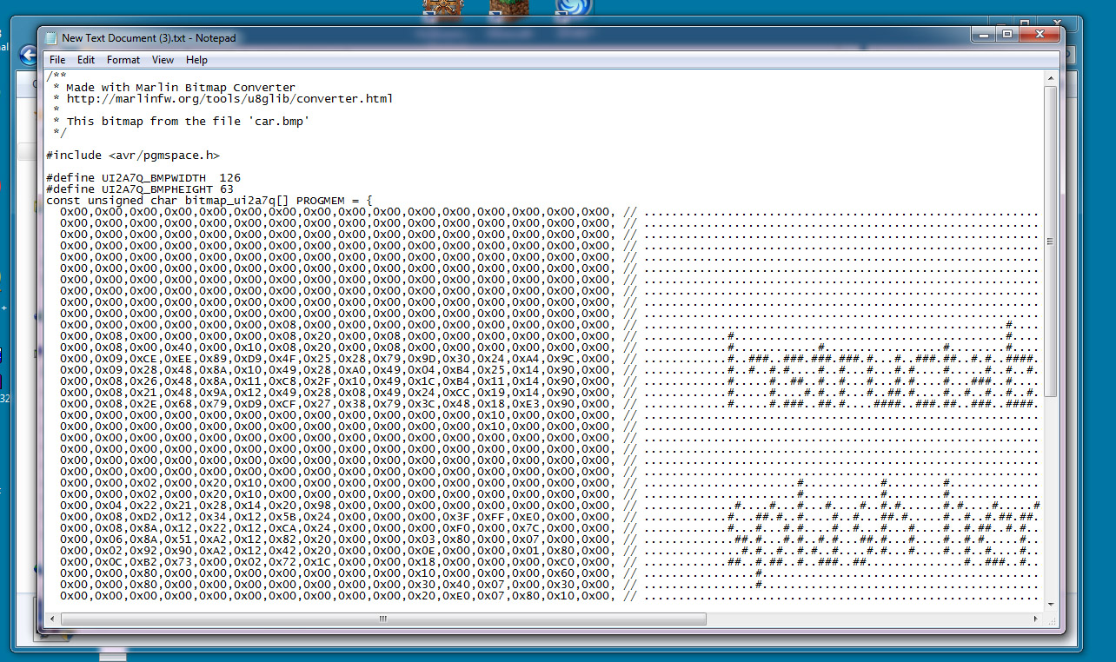
Task: Click the marlinfw.org converter URL line
Action: click(x=223, y=99)
